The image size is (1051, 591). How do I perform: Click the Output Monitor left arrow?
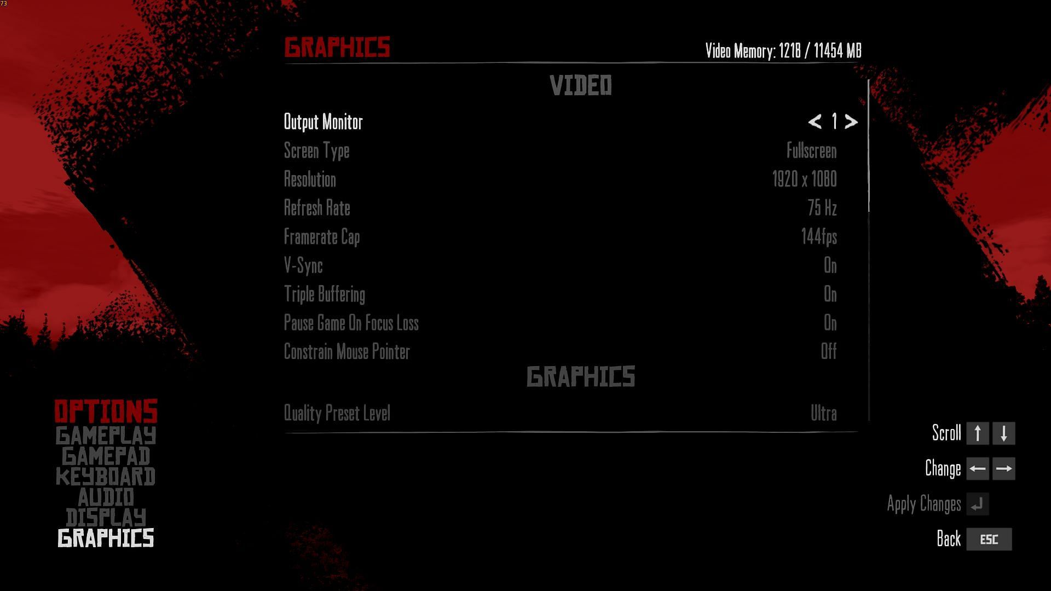click(x=814, y=120)
